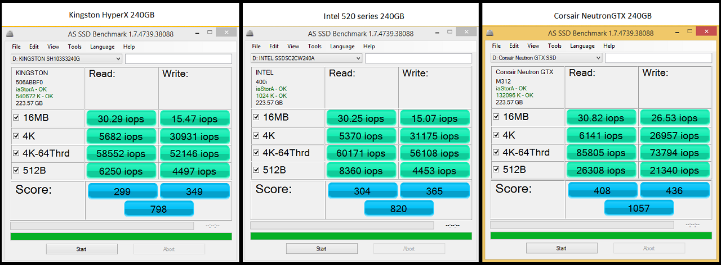Viewport: 721px width, 265px height.
Task: Open the Tools menu in Kingston window
Action: (74, 47)
